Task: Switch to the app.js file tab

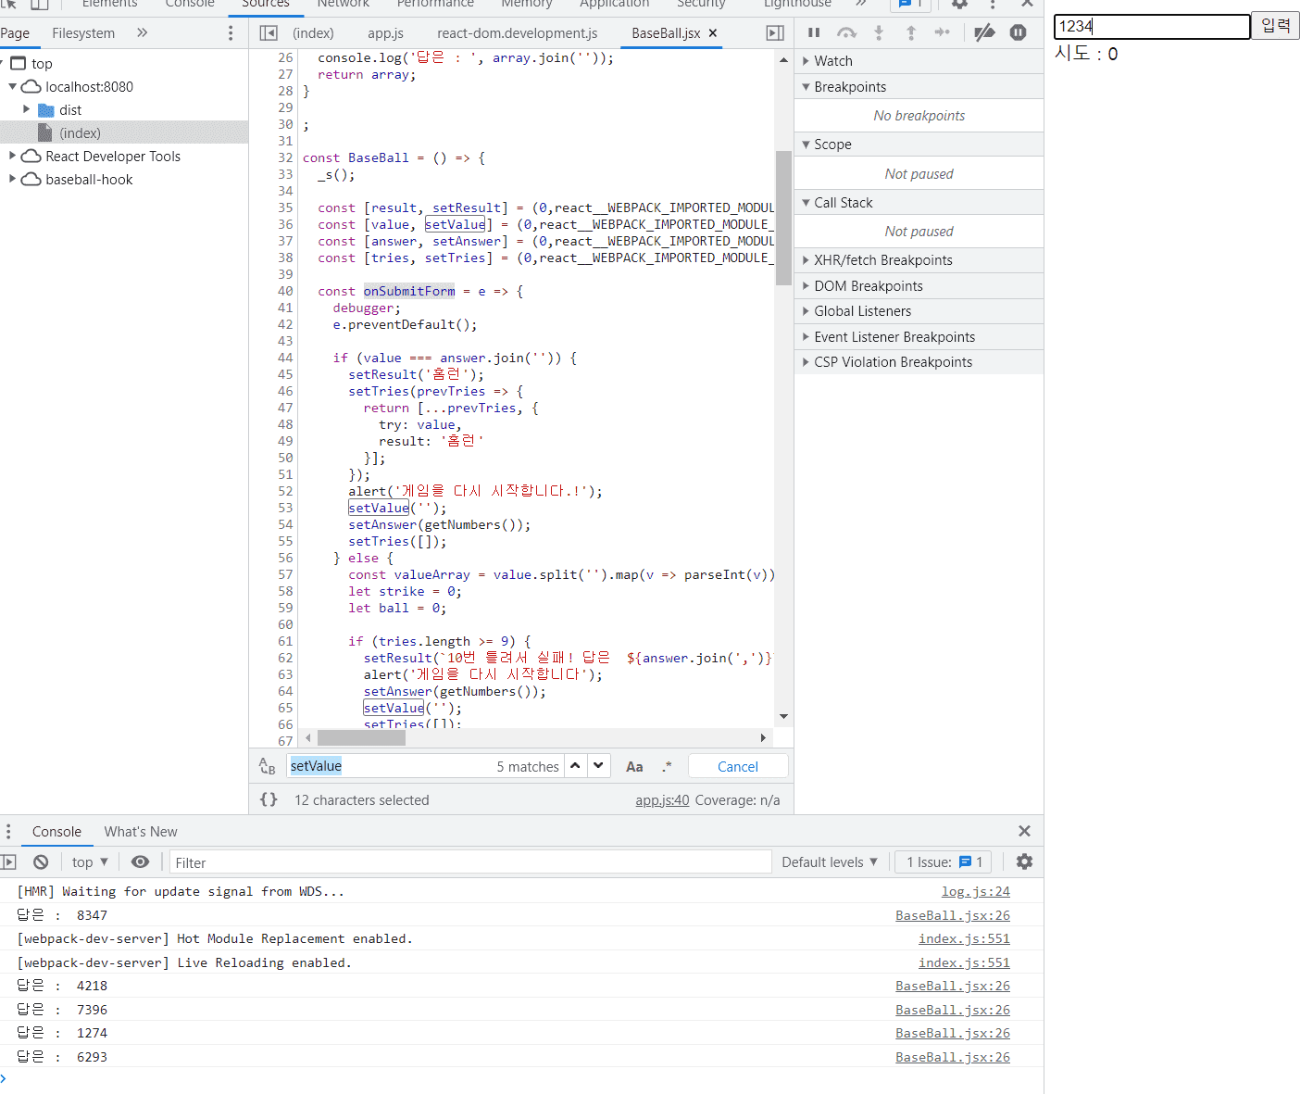Action: (x=385, y=33)
